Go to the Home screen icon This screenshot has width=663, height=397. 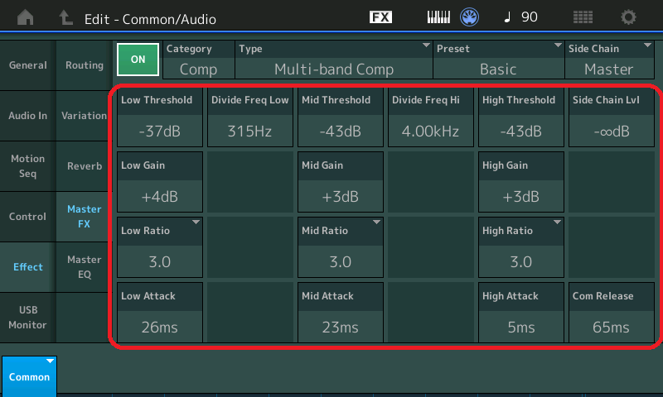point(26,17)
